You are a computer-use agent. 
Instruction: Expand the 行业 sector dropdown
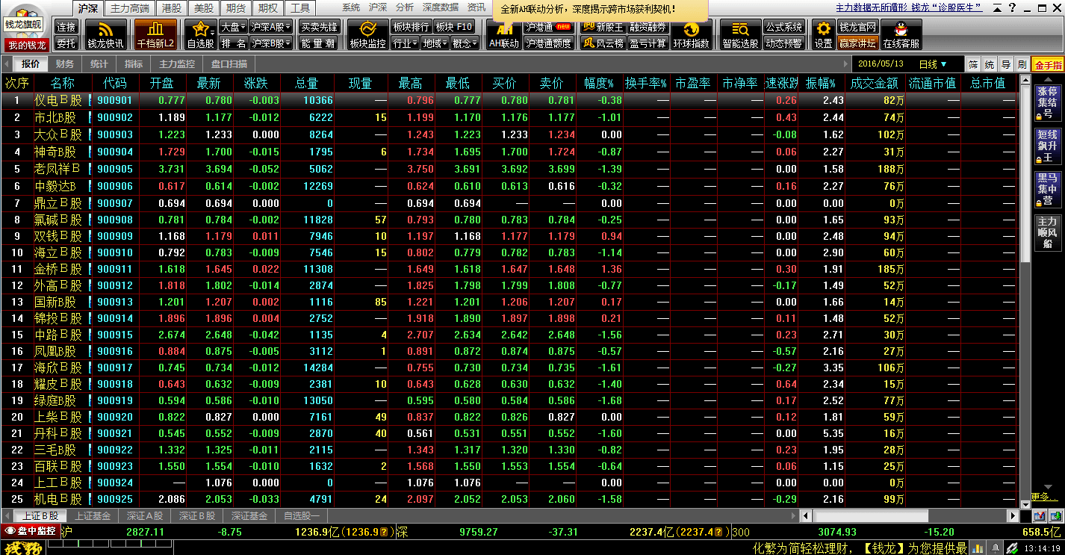point(405,43)
